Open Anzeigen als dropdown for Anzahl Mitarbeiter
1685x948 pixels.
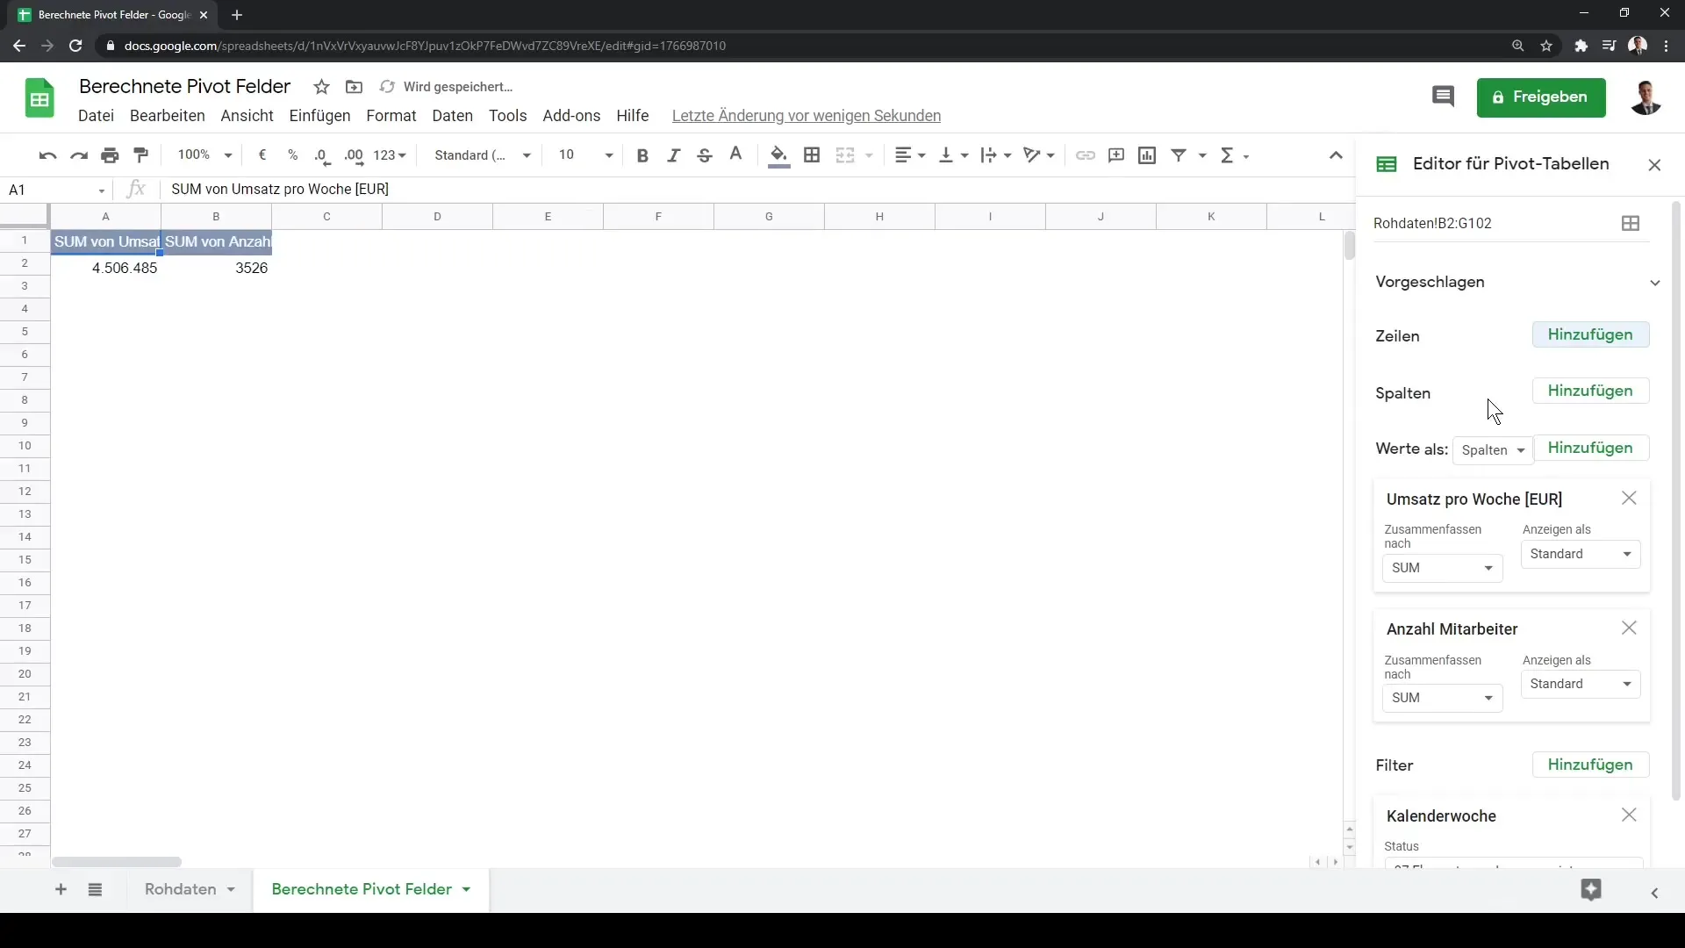pyautogui.click(x=1581, y=684)
